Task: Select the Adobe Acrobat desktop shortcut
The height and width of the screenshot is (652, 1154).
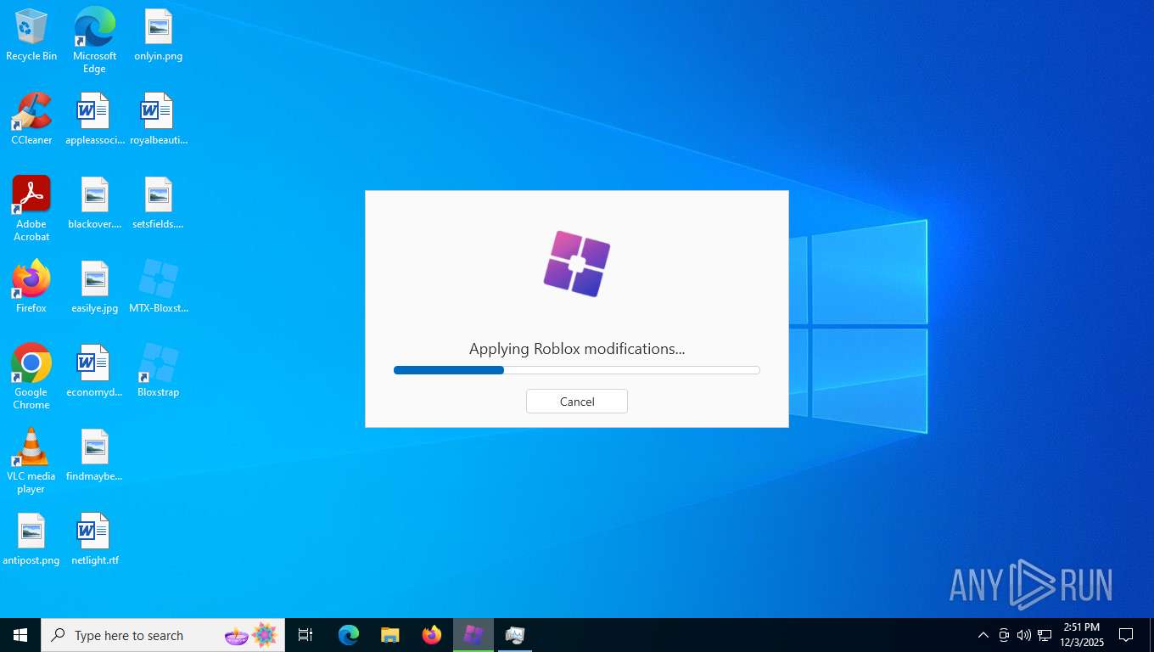Action: [31, 209]
